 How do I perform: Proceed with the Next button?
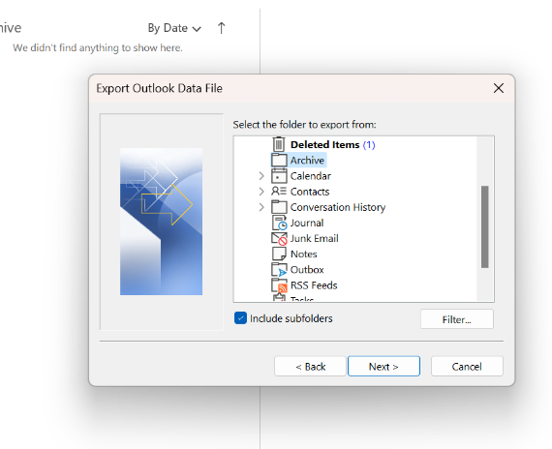pyautogui.click(x=383, y=367)
